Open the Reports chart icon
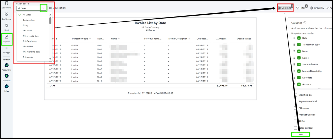Viewport: 333px width, 139px height. click(x=7, y=37)
